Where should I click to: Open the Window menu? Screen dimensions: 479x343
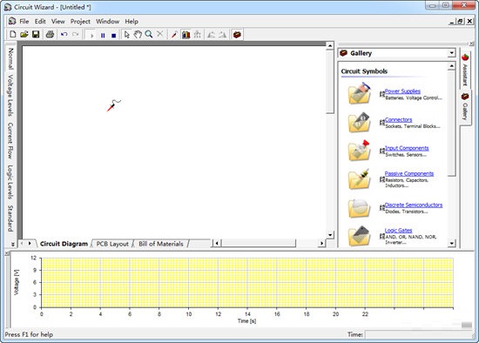[x=107, y=22]
